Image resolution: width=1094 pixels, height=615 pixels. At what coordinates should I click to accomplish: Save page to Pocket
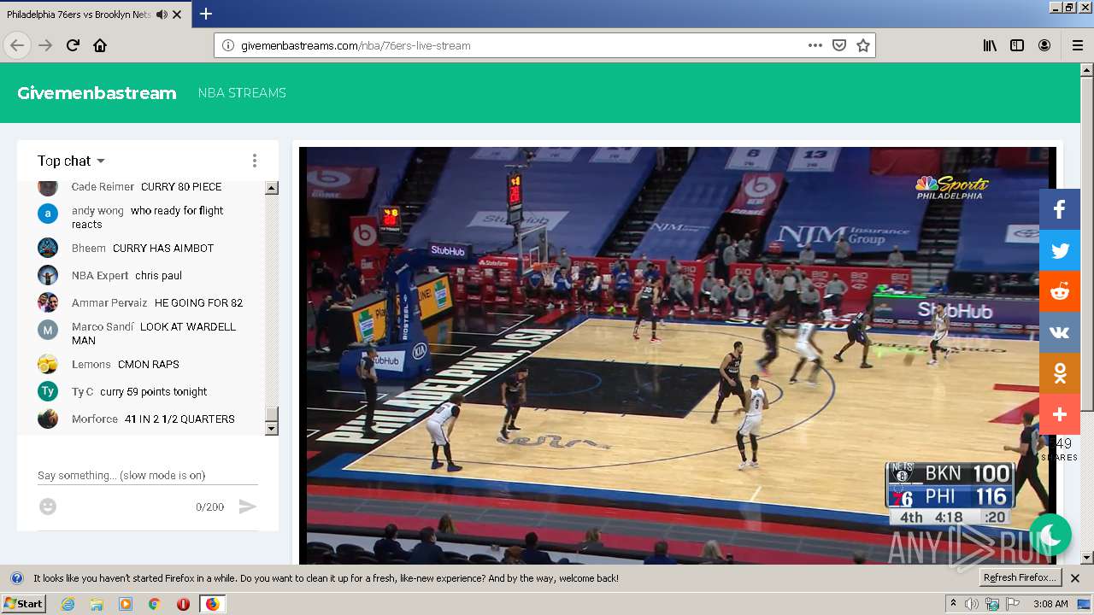click(x=839, y=45)
